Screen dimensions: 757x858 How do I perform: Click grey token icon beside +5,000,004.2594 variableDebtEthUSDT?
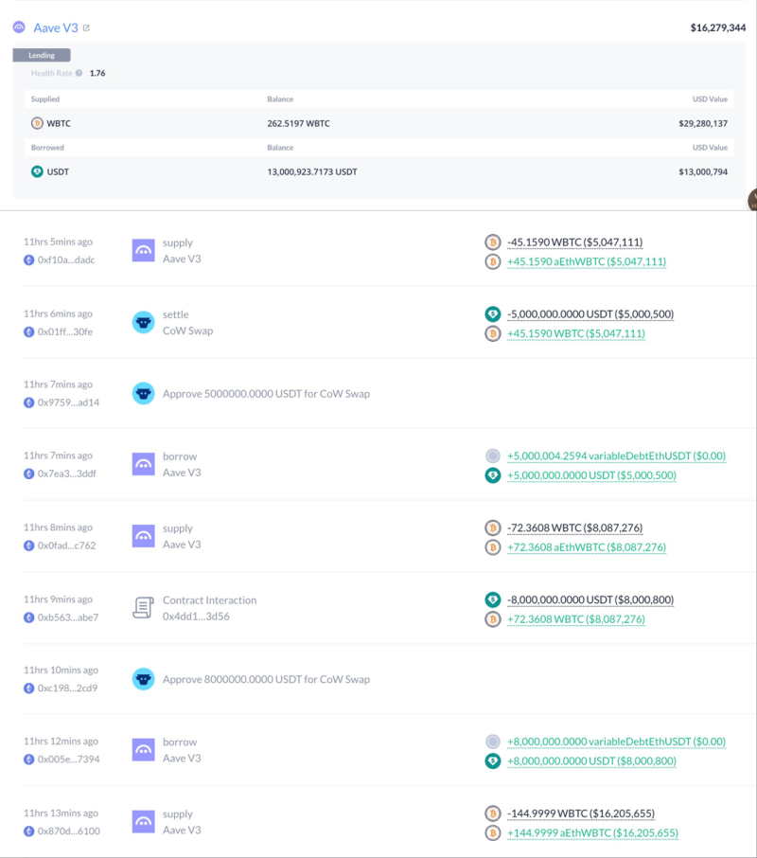492,456
